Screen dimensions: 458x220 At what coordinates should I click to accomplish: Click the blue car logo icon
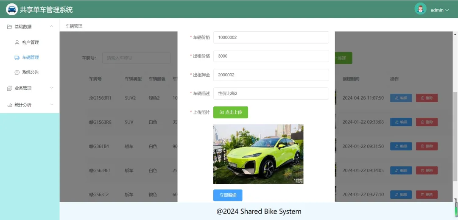pyautogui.click(x=12, y=9)
